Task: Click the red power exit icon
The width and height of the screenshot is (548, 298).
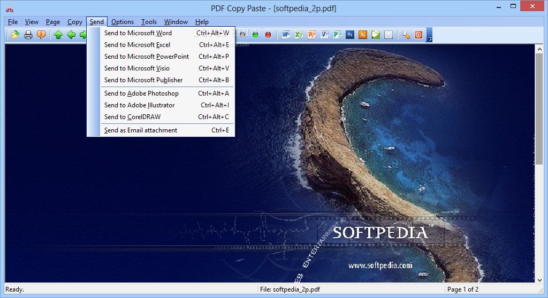Action: pyautogui.click(x=418, y=35)
